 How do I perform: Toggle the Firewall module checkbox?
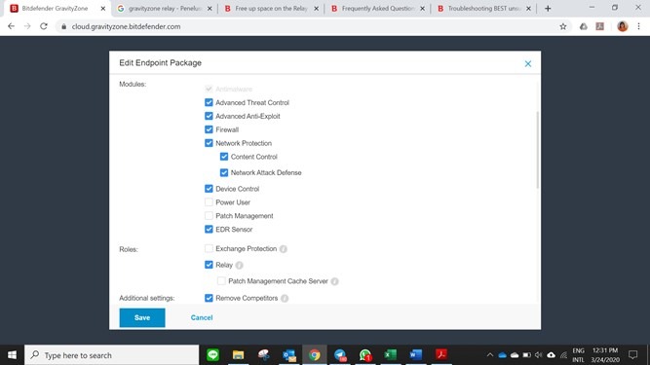point(209,129)
